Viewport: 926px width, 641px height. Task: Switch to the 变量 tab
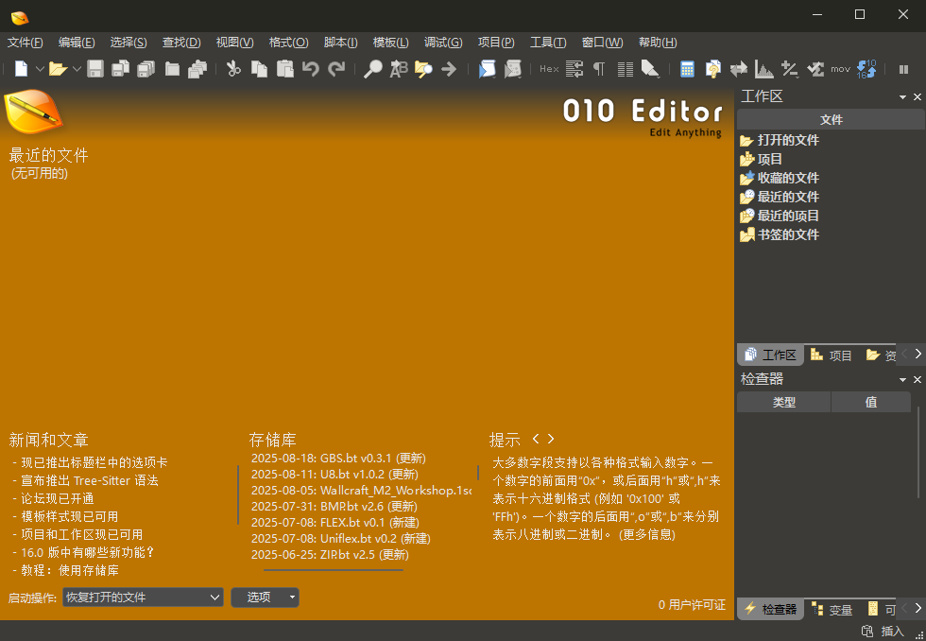coord(832,610)
